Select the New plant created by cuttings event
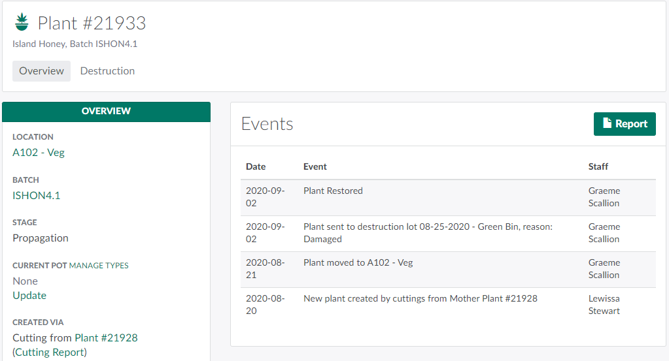This screenshot has width=669, height=361. point(420,298)
